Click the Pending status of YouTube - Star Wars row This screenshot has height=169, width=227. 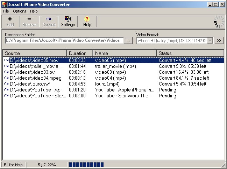coord(168,96)
